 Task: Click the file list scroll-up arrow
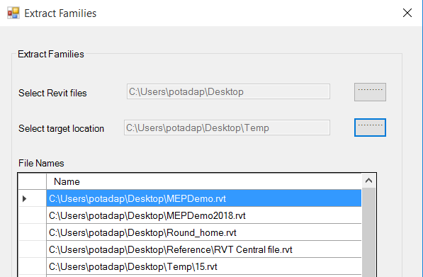coord(368,181)
